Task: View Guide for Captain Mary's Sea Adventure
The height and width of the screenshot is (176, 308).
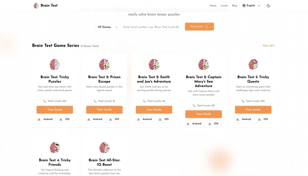Action: [x=203, y=114]
